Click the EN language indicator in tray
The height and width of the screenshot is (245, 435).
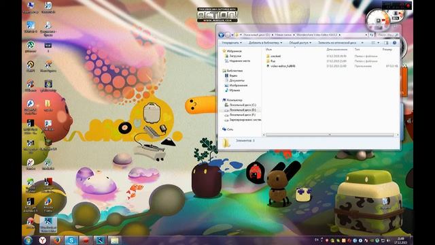tap(317, 240)
